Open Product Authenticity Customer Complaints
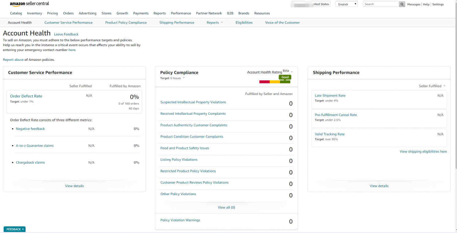457x233 pixels. [x=194, y=125]
